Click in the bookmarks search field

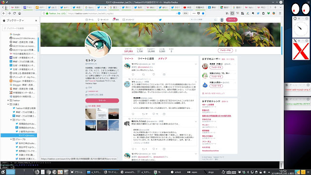point(20,28)
